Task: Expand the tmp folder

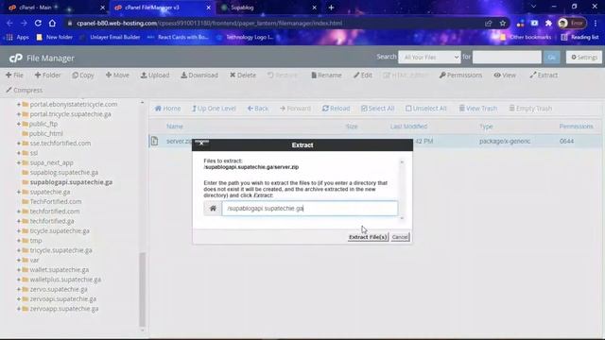Action: (x=19, y=241)
